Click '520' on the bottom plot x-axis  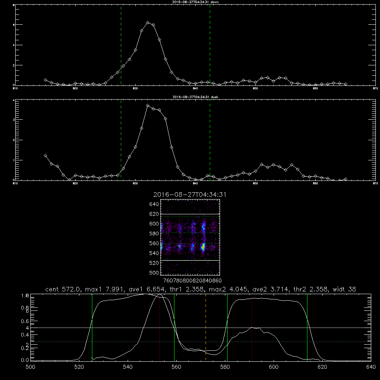(x=79, y=367)
